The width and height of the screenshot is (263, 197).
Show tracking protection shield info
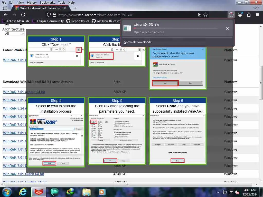coord(49,15)
